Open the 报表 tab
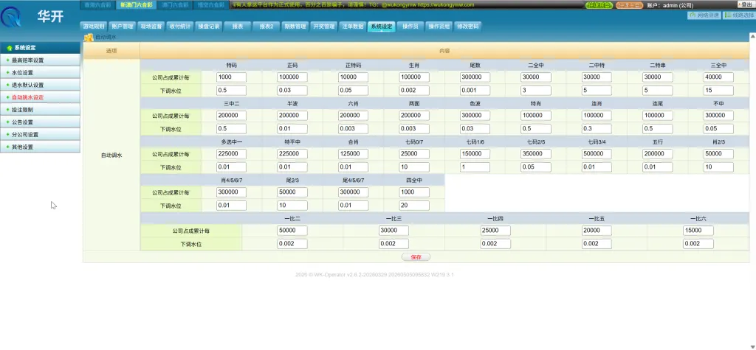Image resolution: width=756 pixels, height=350 pixels. click(237, 27)
